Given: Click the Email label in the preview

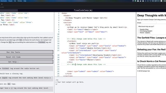Looking at the screenshot, I should point(139,23).
